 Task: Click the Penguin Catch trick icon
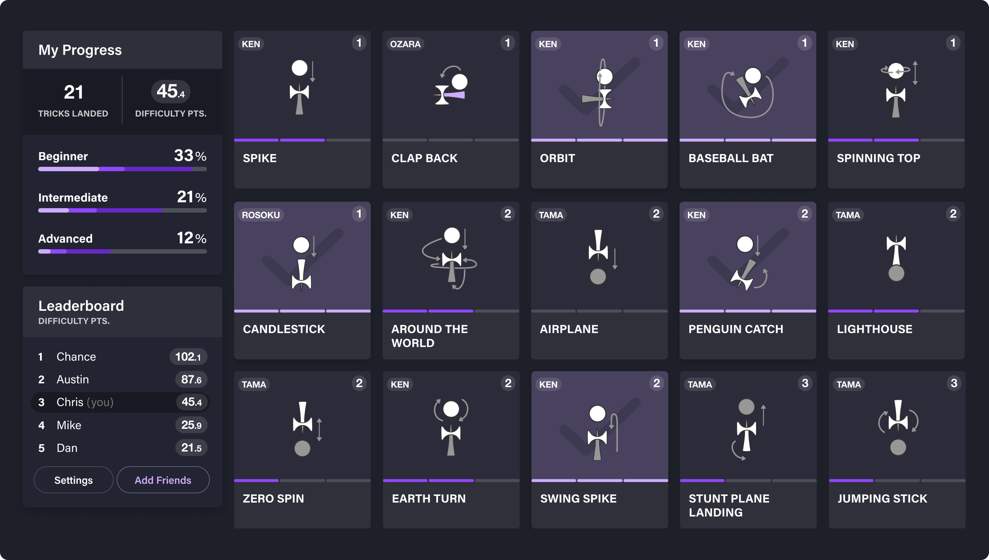pos(747,258)
